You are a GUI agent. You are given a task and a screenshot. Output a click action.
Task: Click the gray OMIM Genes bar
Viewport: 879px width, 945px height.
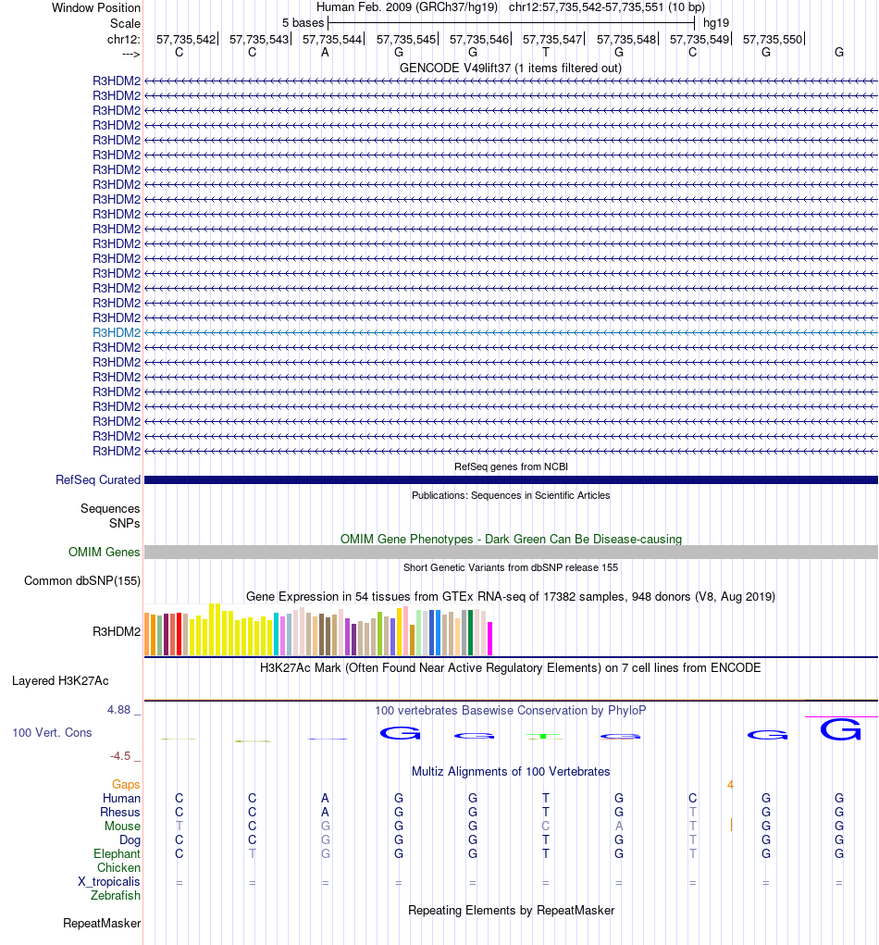511,552
